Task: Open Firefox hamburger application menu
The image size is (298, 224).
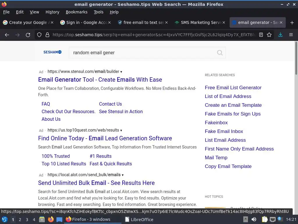Action: (x=291, y=35)
